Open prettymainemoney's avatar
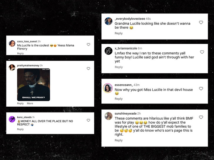214x160 pixels. coord(12,67)
